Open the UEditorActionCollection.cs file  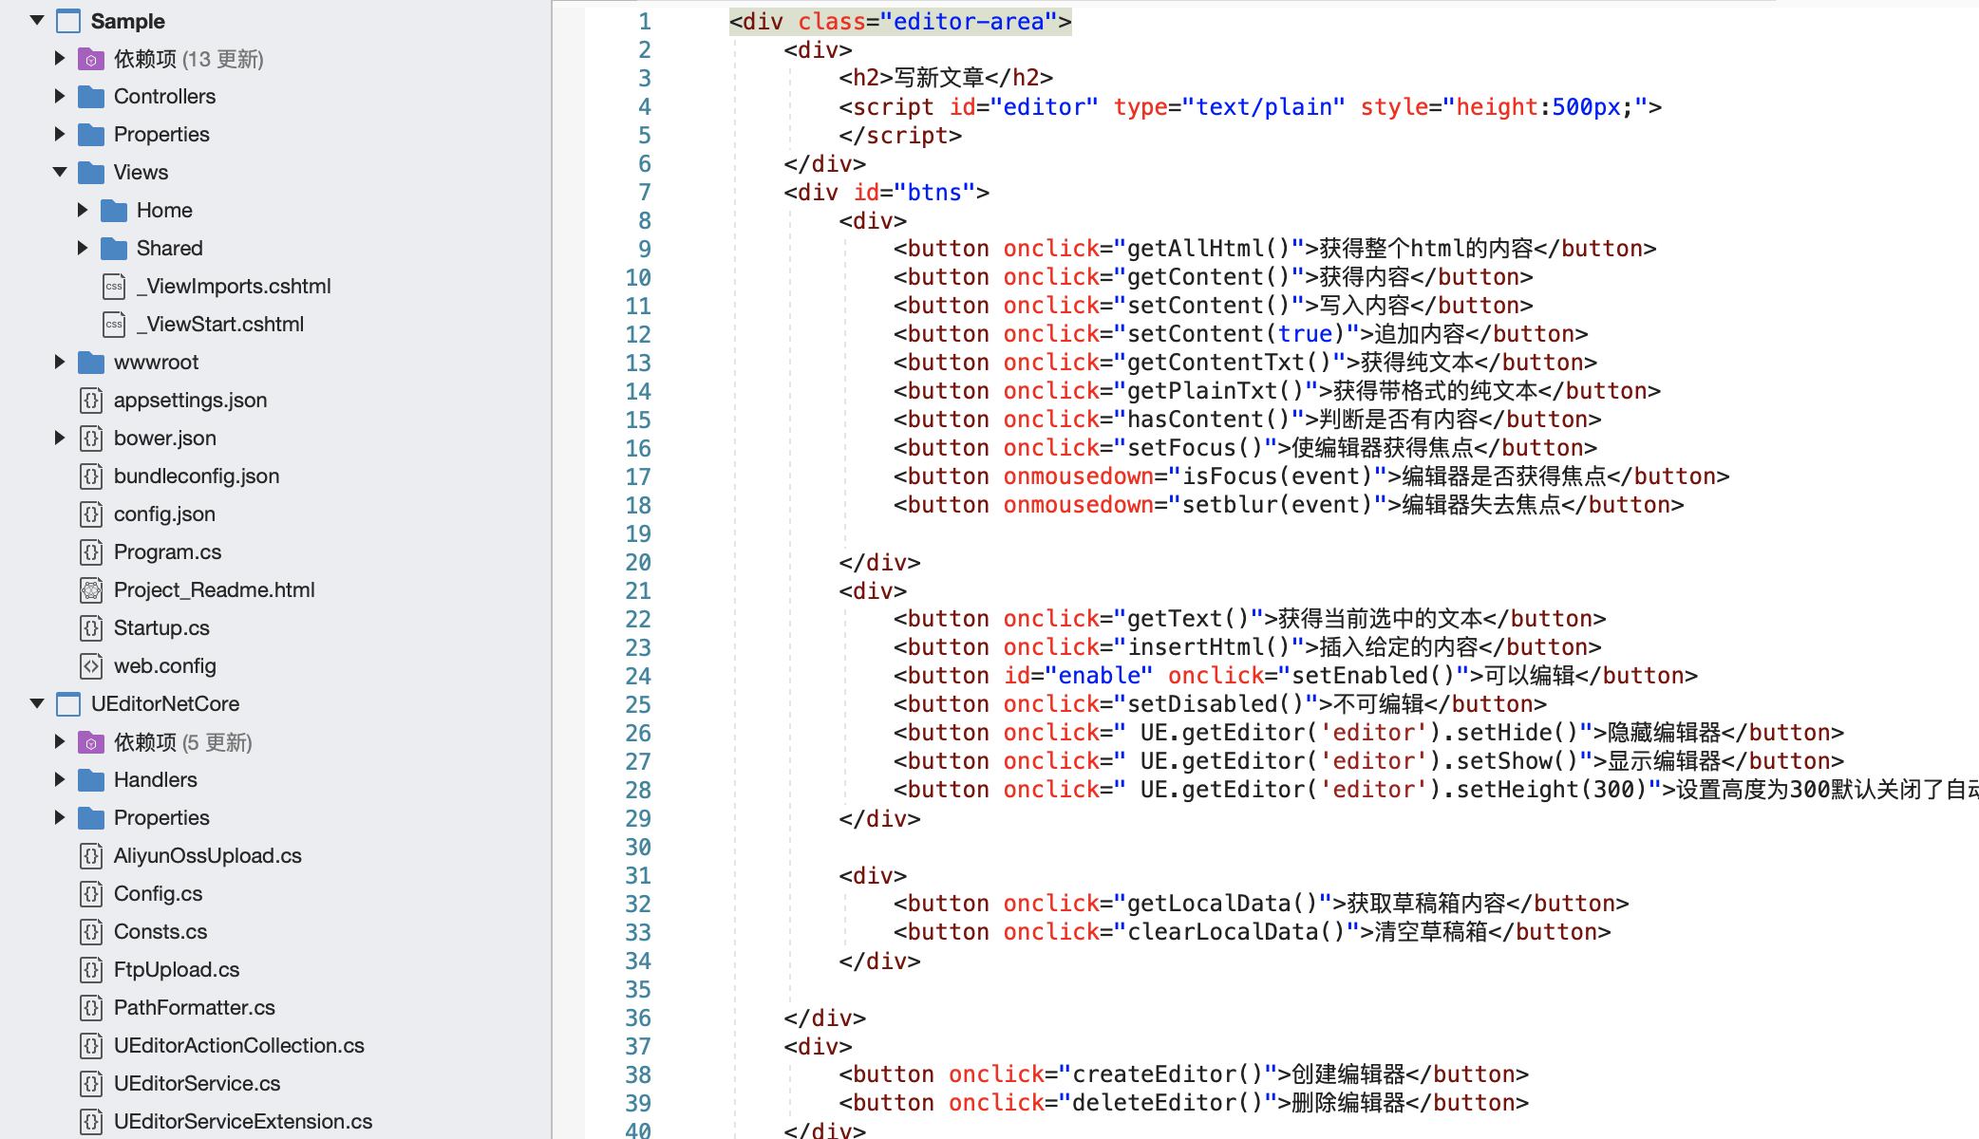[x=239, y=1046]
